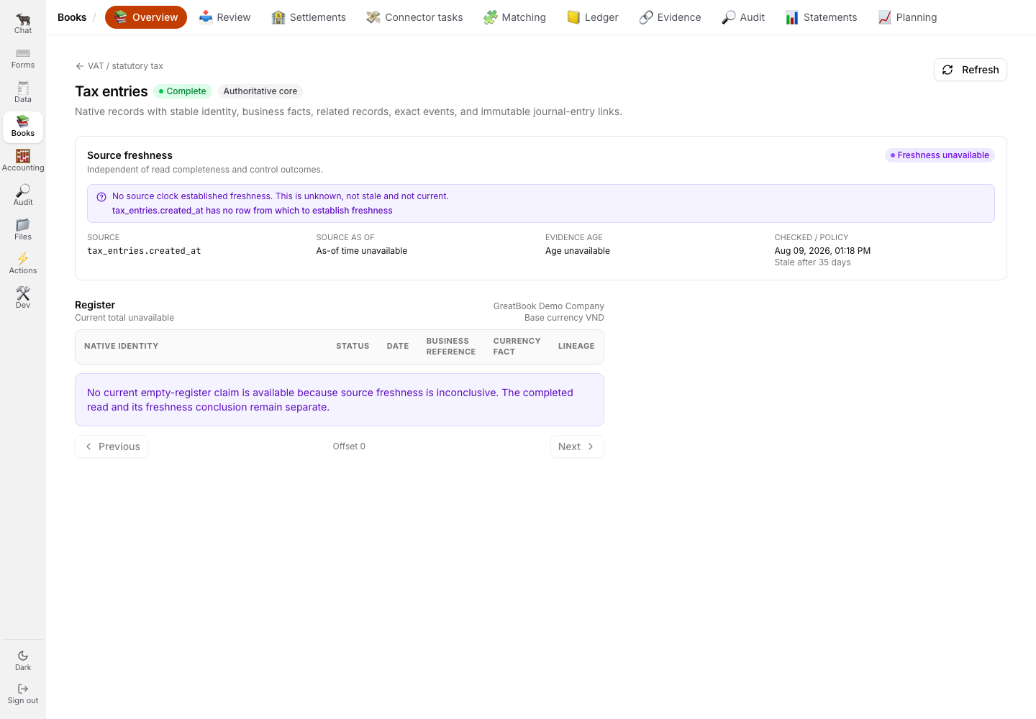Open the Connector tasks tab
This screenshot has height=719, width=1036.
pyautogui.click(x=414, y=17)
